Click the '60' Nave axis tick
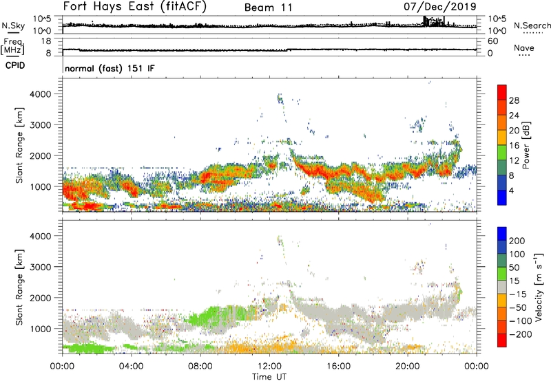Viewport: 551px width, 381px height. 493,41
